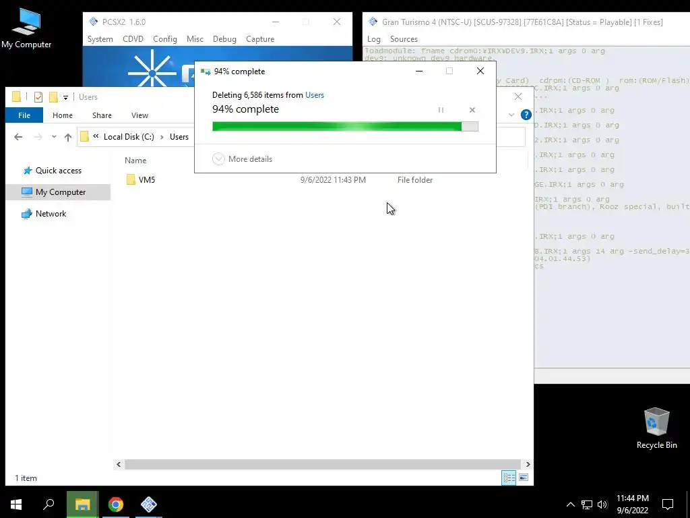Screen dimensions: 690x518
Task: Open File Explorer from the taskbar
Action: [82, 505]
